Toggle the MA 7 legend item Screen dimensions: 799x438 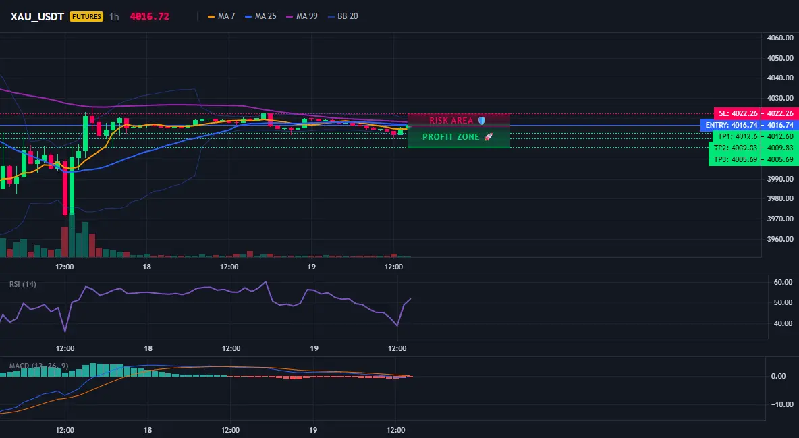point(221,16)
